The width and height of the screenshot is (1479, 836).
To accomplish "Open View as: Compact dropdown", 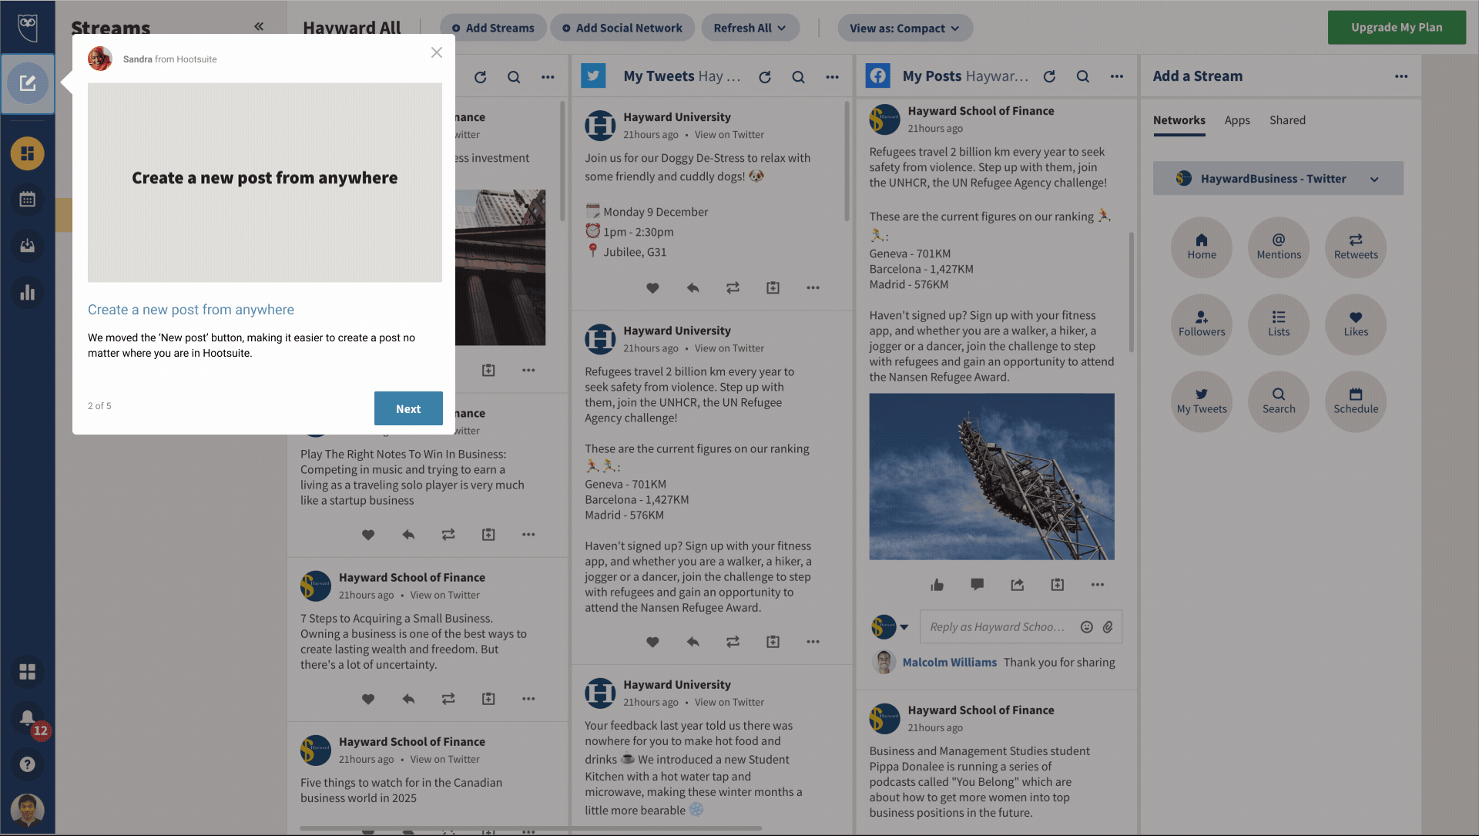I will click(x=905, y=28).
